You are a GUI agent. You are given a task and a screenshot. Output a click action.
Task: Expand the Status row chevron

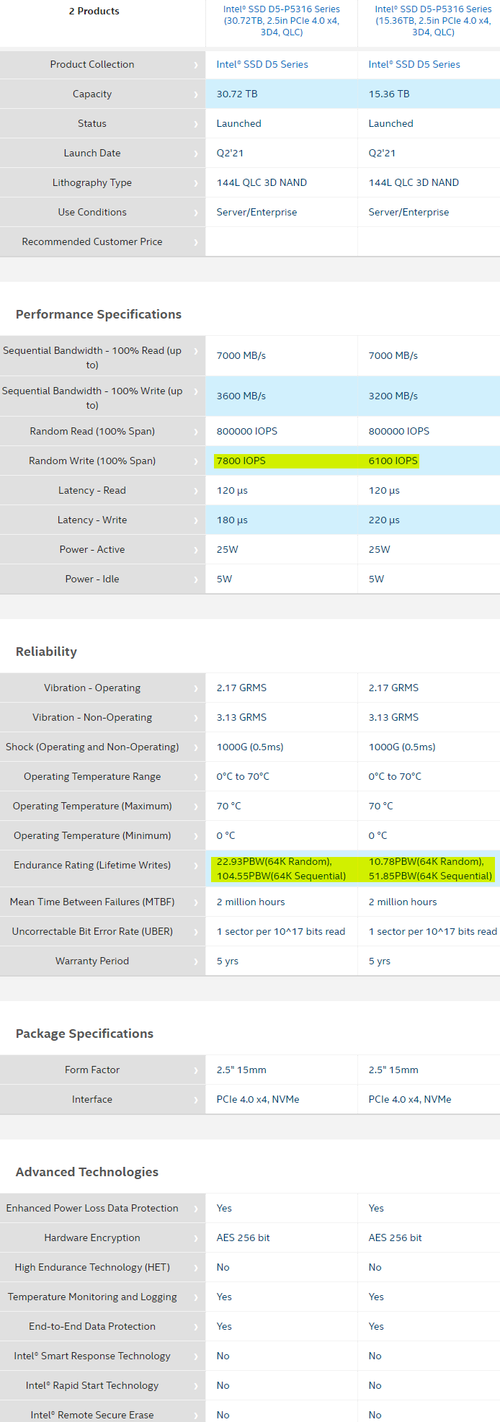pyautogui.click(x=195, y=124)
